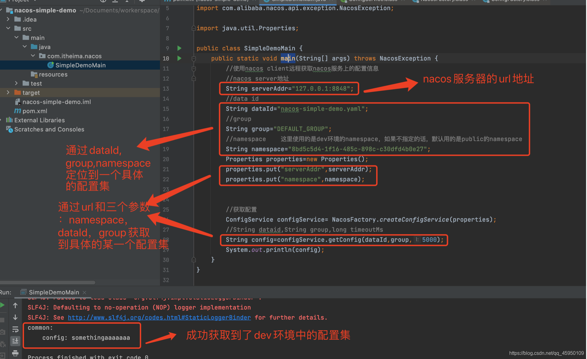Toggle scroll to end in Run console
The width and height of the screenshot is (587, 359).
tap(15, 341)
